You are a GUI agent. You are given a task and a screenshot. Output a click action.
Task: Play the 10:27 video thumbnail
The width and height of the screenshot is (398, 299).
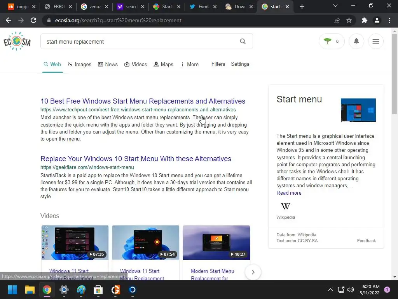216,243
